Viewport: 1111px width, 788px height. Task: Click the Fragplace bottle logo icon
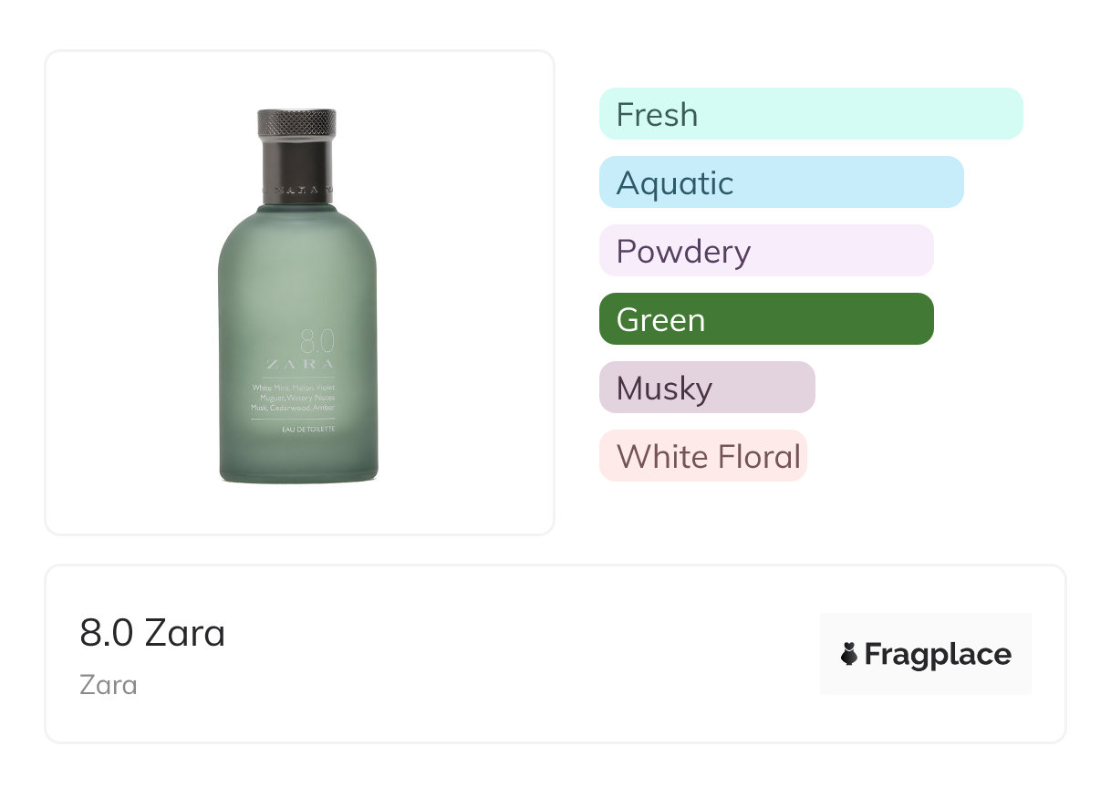point(849,654)
